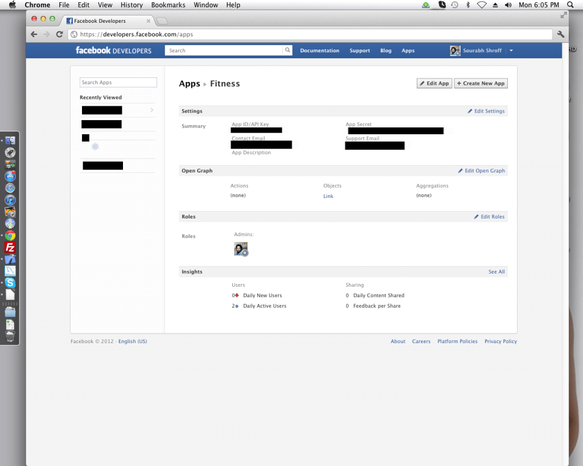The image size is (583, 466).
Task: Open a new tab with the new-tab button
Action: 162,21
